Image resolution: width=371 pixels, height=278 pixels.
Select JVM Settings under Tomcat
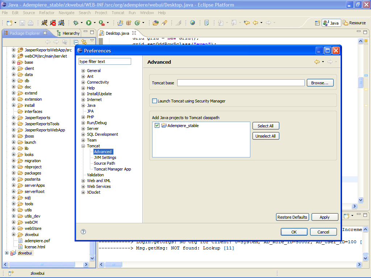pos(105,158)
